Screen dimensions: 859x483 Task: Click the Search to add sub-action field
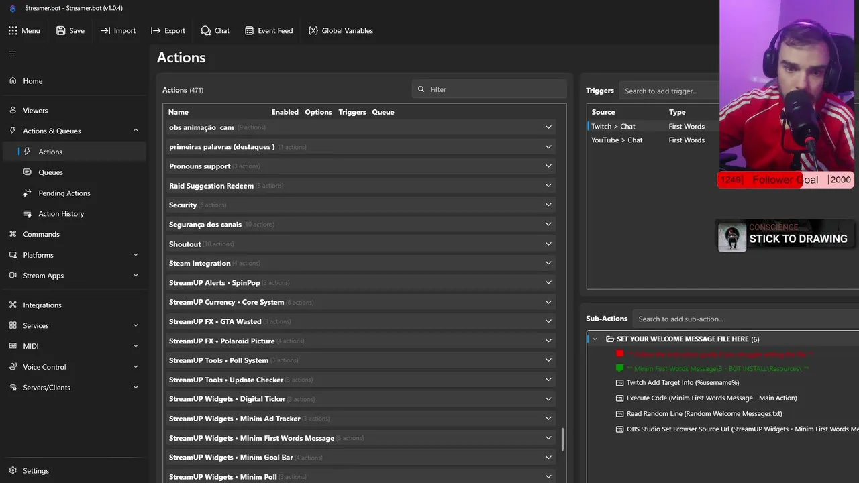[745, 319]
